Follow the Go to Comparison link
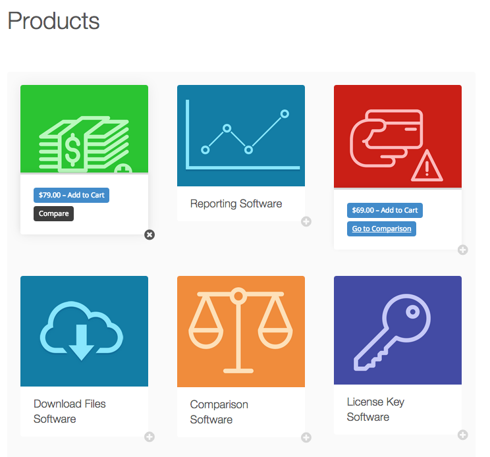This screenshot has height=457, width=490. pos(381,228)
